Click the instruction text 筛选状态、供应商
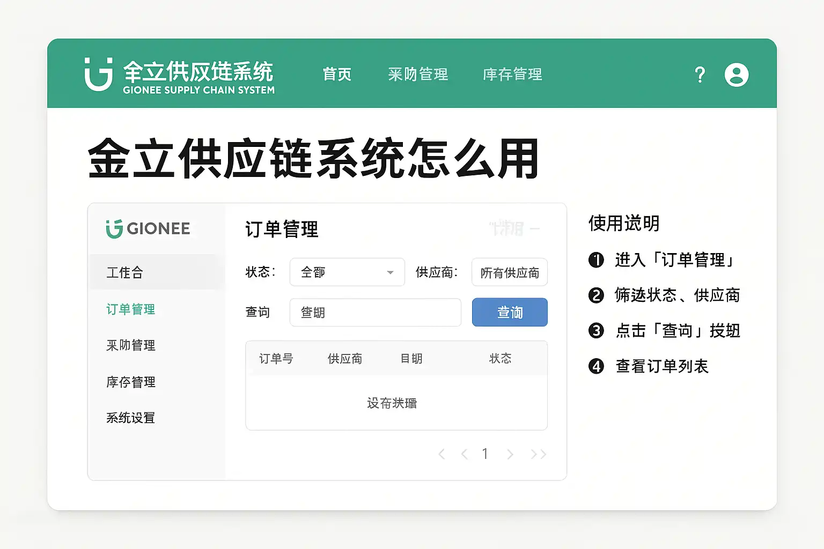The height and width of the screenshot is (549, 824). tap(678, 295)
